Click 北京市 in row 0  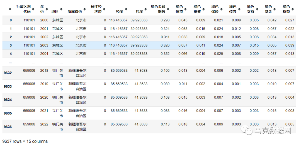coord(81,20)
